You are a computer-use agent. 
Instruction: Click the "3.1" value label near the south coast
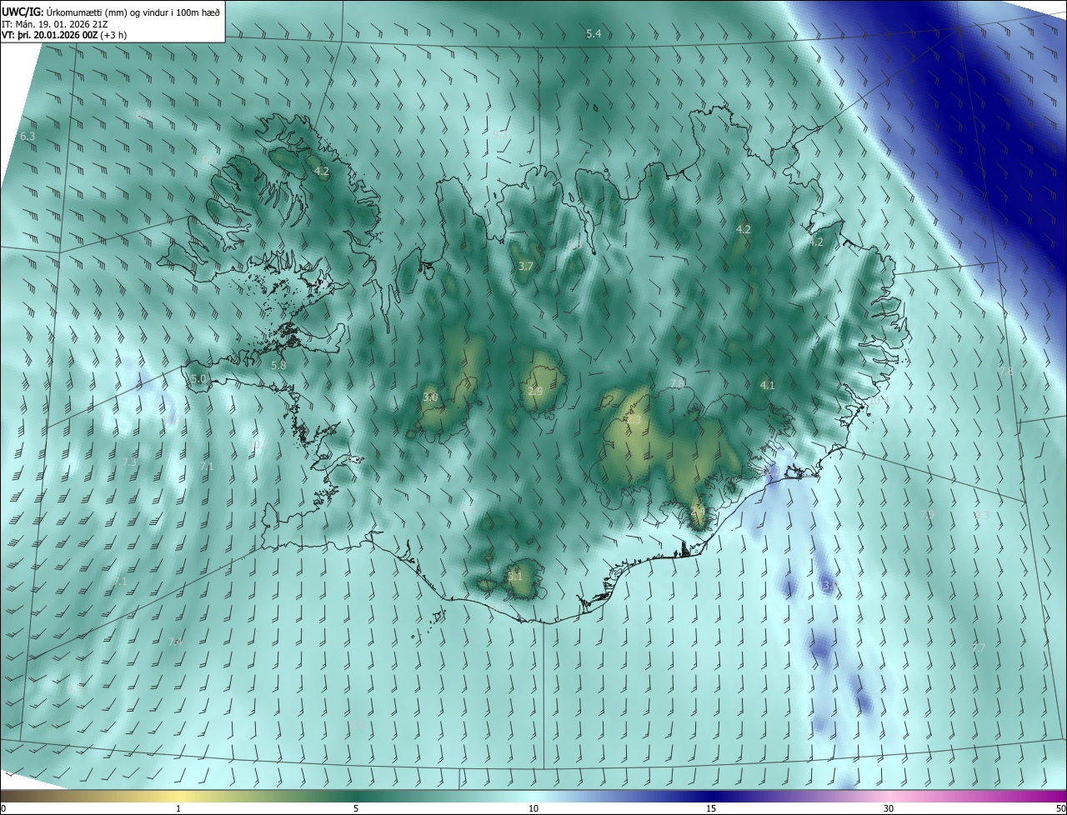(515, 576)
